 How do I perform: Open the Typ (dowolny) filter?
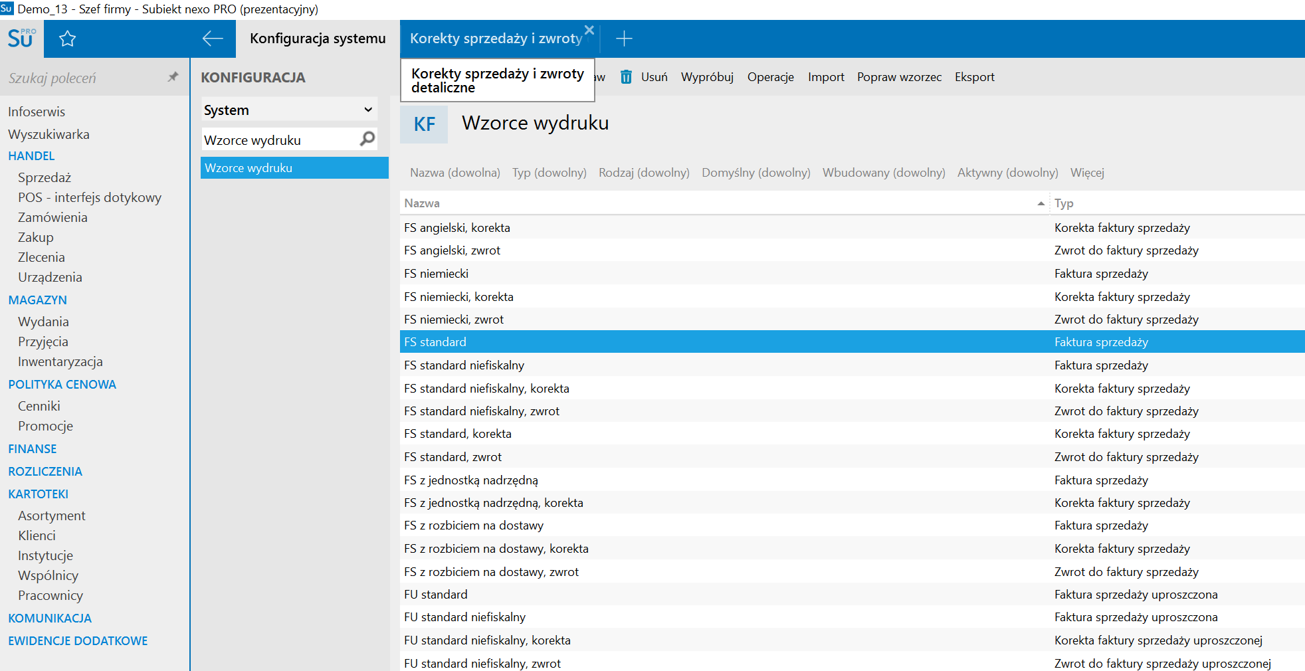point(549,173)
